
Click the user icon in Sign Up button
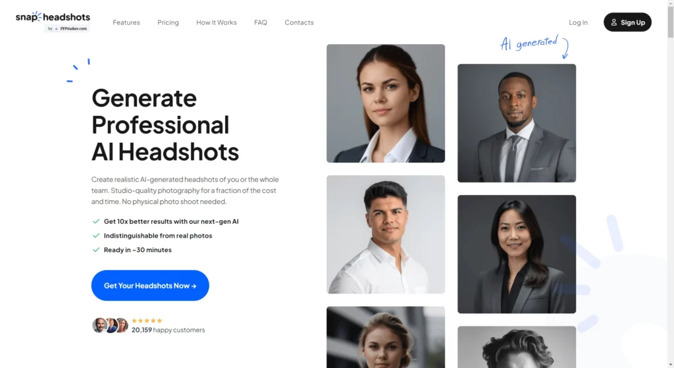pyautogui.click(x=614, y=22)
